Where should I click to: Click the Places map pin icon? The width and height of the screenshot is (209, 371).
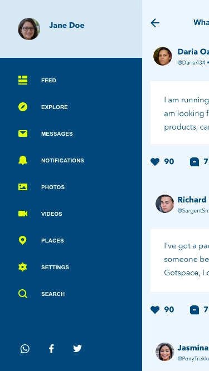point(23,240)
